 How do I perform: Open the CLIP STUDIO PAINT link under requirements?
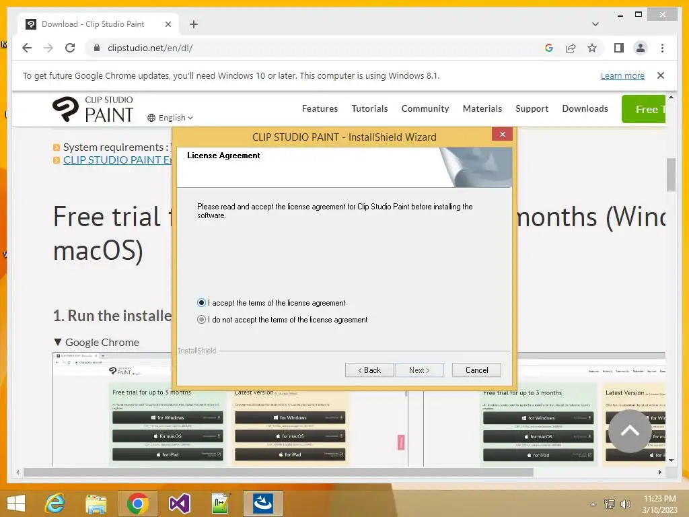(117, 160)
